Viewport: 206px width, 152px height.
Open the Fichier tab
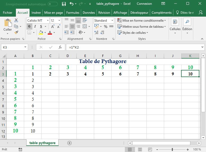[x=7, y=13]
